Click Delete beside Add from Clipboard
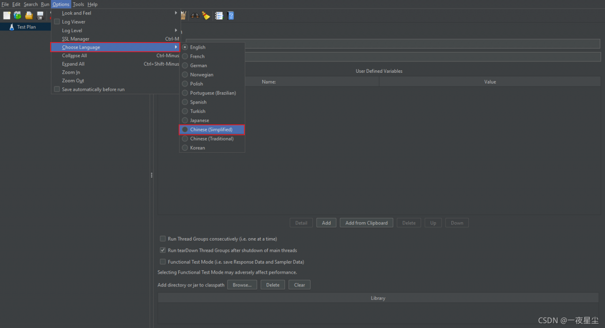The width and height of the screenshot is (605, 328). point(409,223)
